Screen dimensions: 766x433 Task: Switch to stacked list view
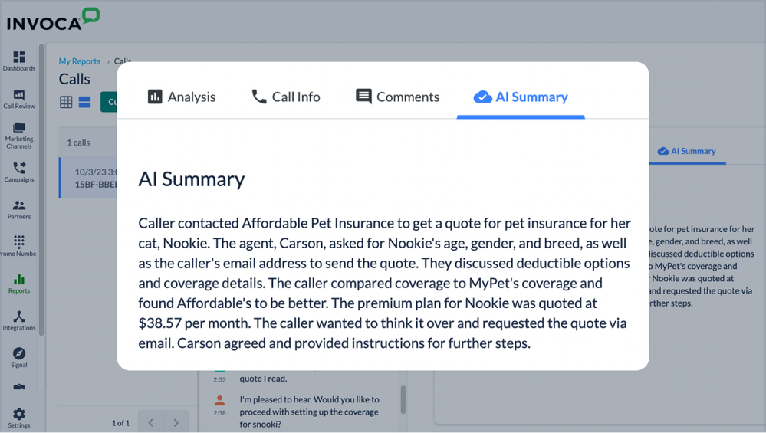[x=85, y=102]
